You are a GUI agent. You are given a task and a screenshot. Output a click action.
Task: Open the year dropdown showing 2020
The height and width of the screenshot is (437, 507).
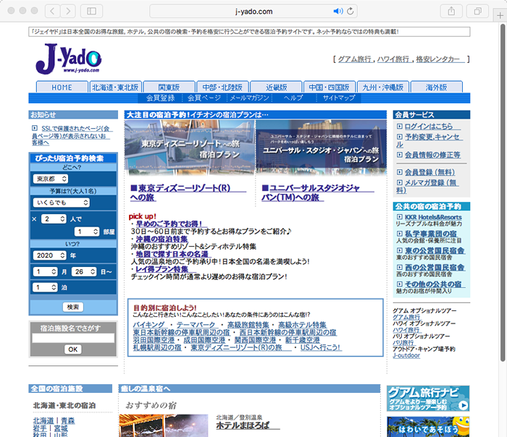coord(49,255)
